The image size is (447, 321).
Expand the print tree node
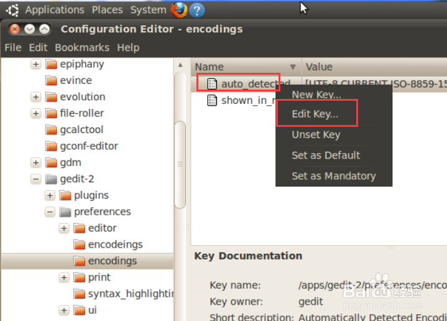point(64,277)
